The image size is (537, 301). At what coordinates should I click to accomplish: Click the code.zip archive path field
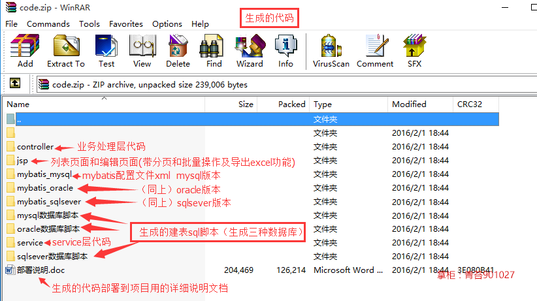click(x=287, y=84)
